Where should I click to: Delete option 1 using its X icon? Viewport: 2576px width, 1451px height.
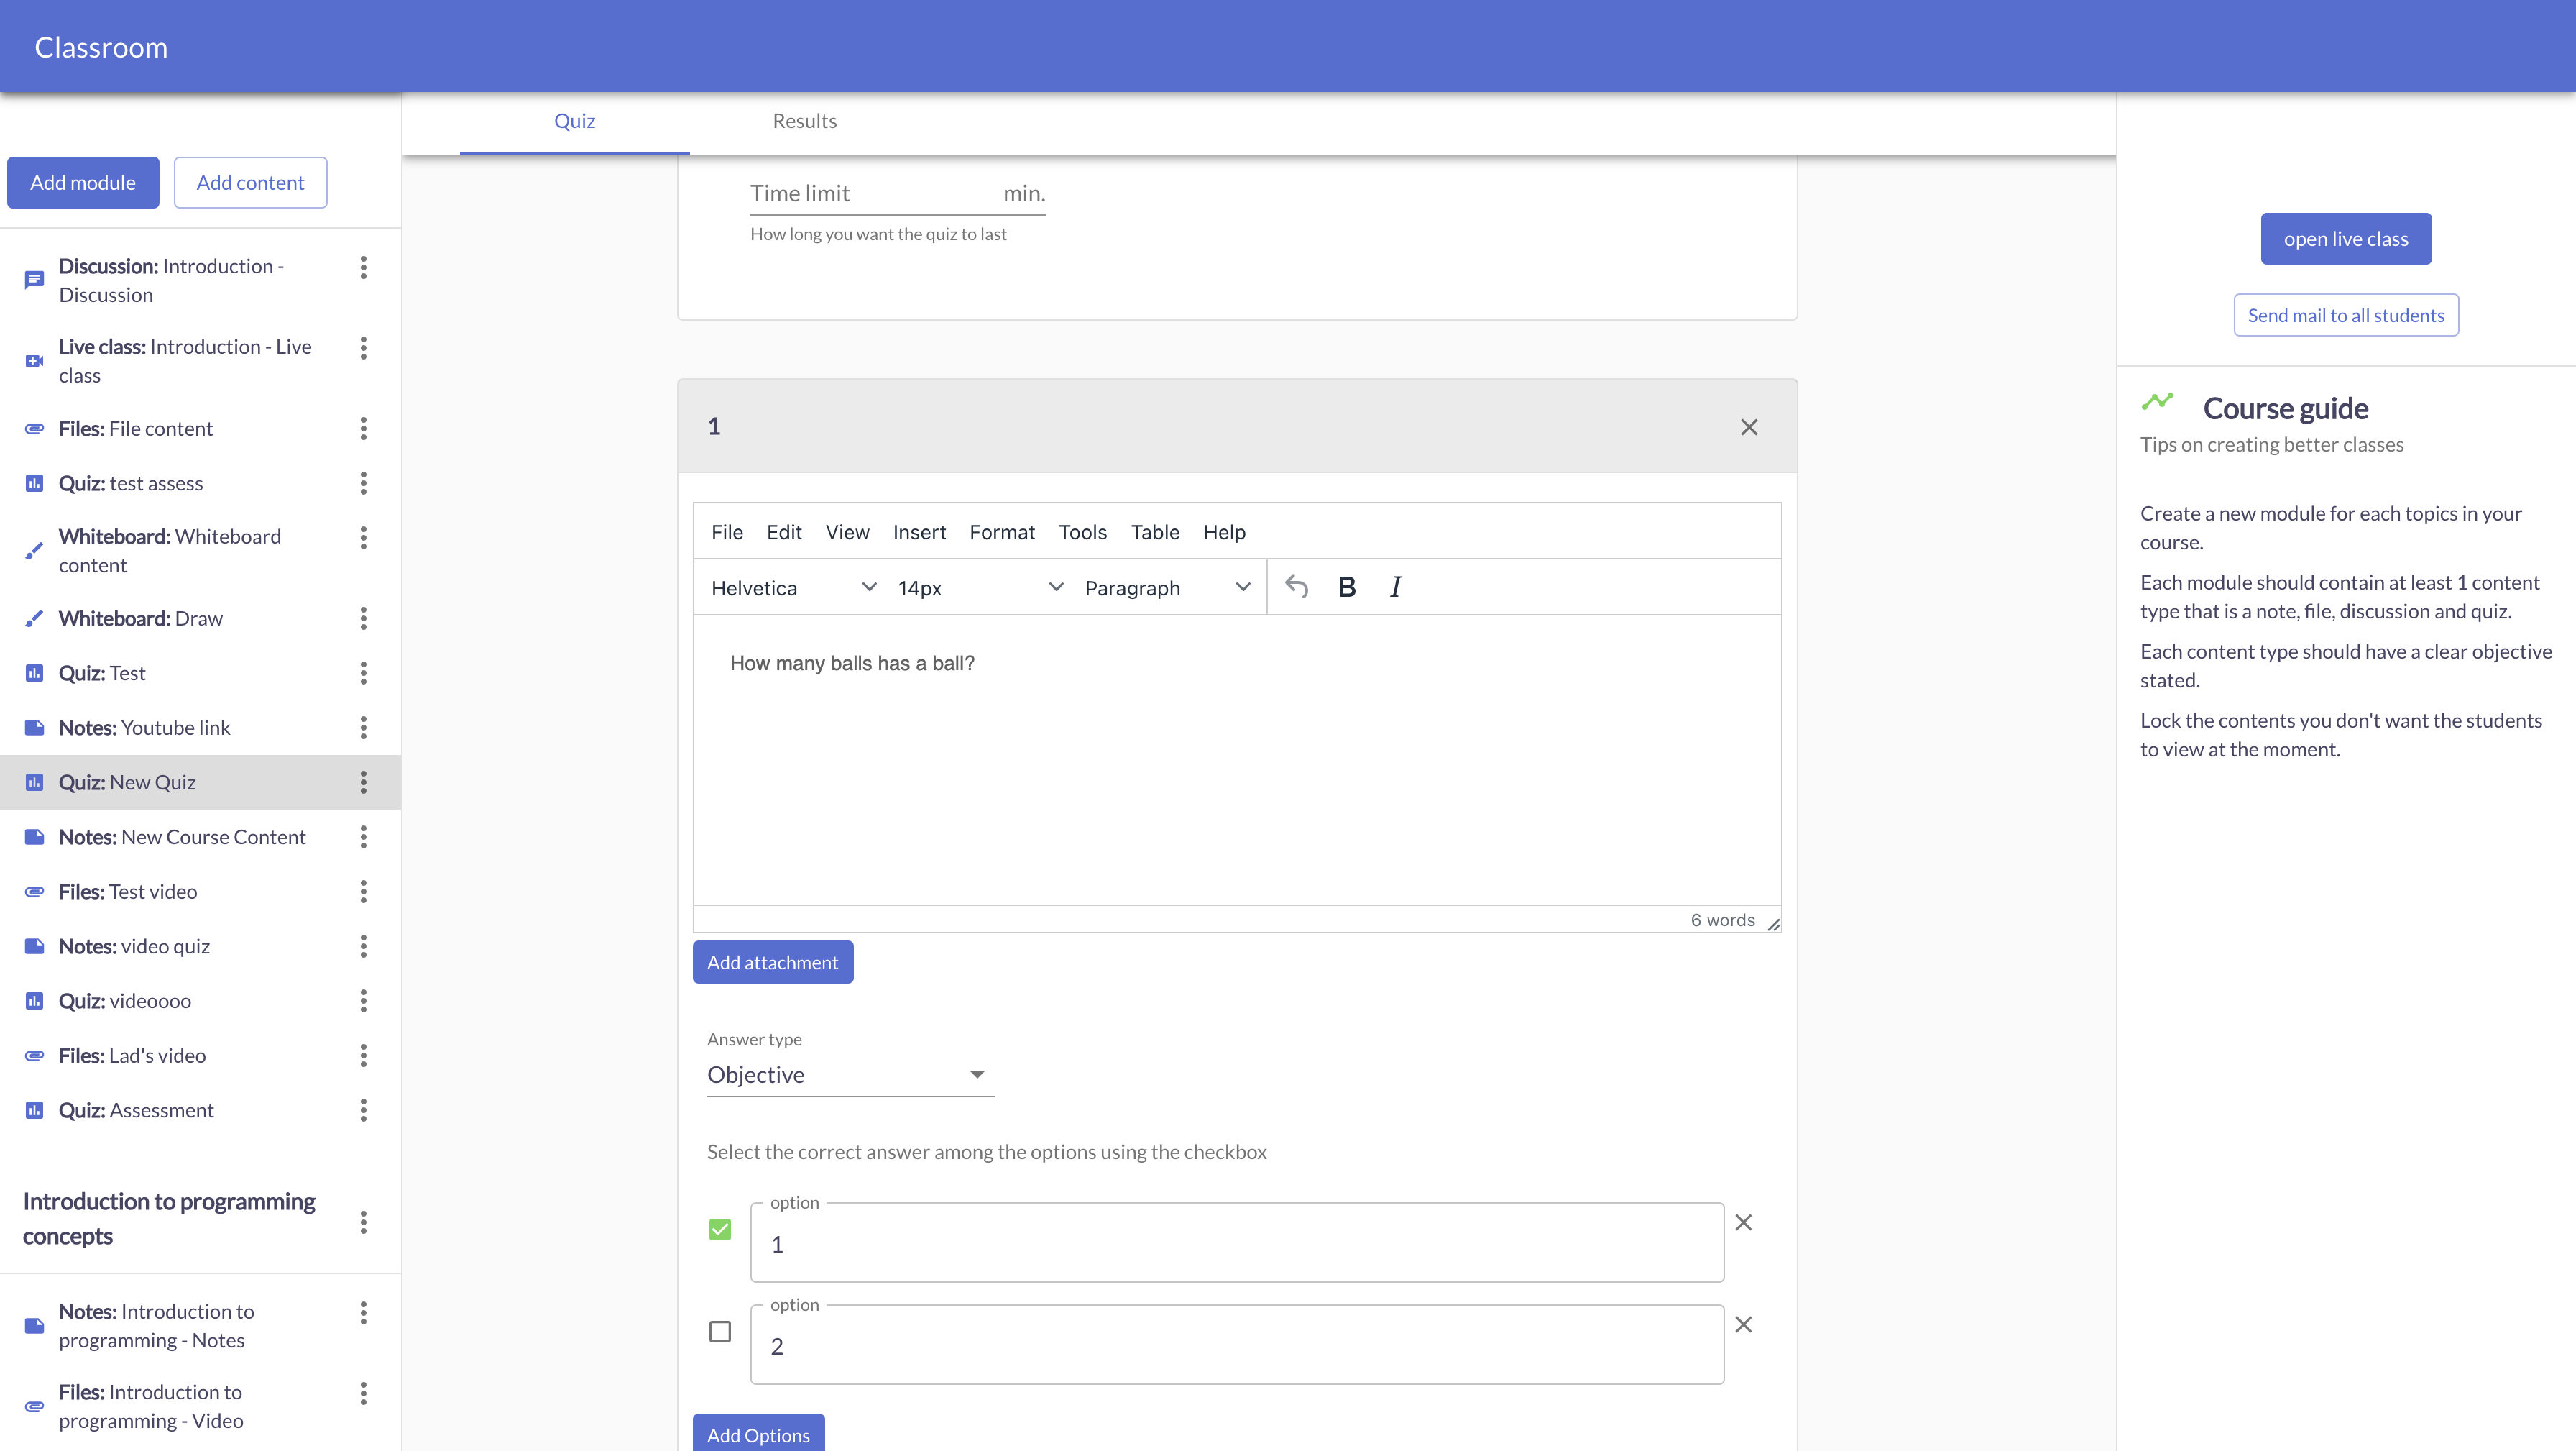tap(1743, 1222)
